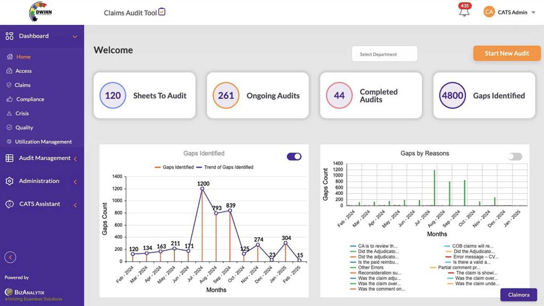
Task: Expand the CATS Admin account menu arrow
Action: 533,13
